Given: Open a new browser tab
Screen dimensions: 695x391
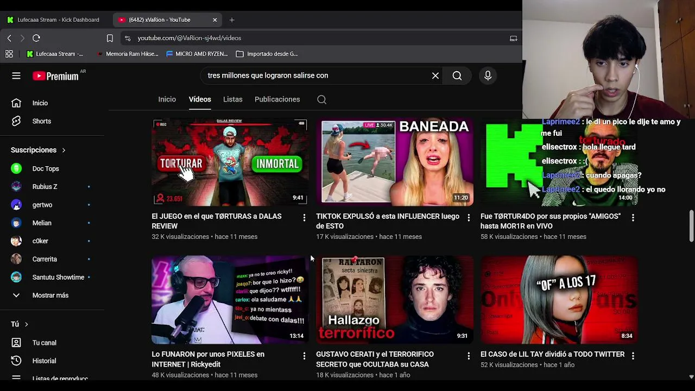Looking at the screenshot, I should point(232,20).
